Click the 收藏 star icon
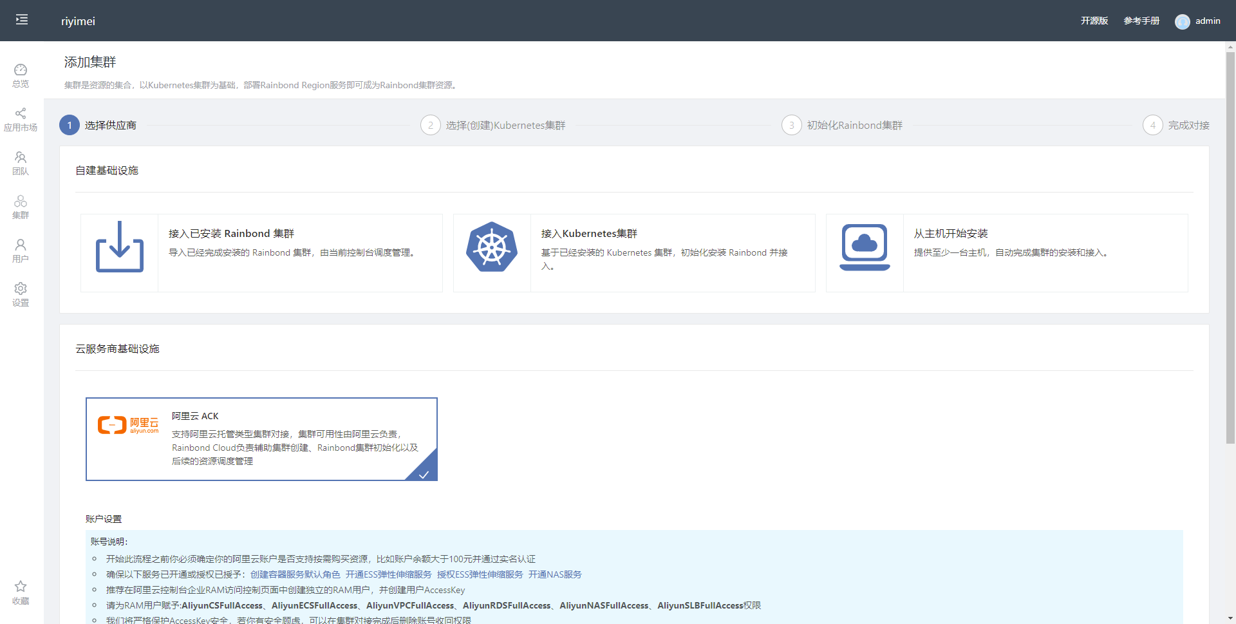 21,586
